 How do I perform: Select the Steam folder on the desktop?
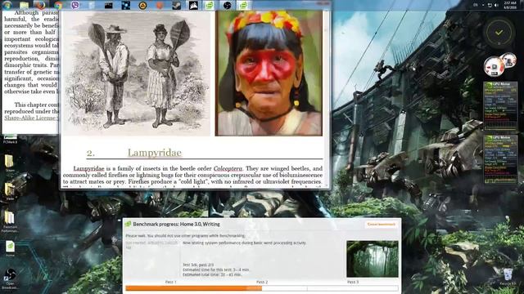(x=10, y=163)
